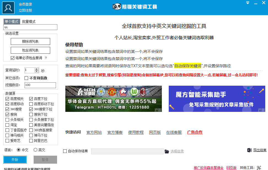Screen dimensions: 268x170
Task: Open the 其他工具 tools icon
Action: click(259, 168)
